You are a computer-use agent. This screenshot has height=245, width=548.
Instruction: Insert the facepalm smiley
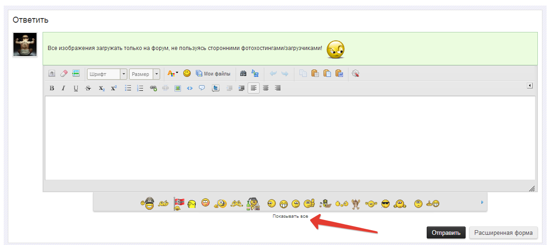coord(191,203)
